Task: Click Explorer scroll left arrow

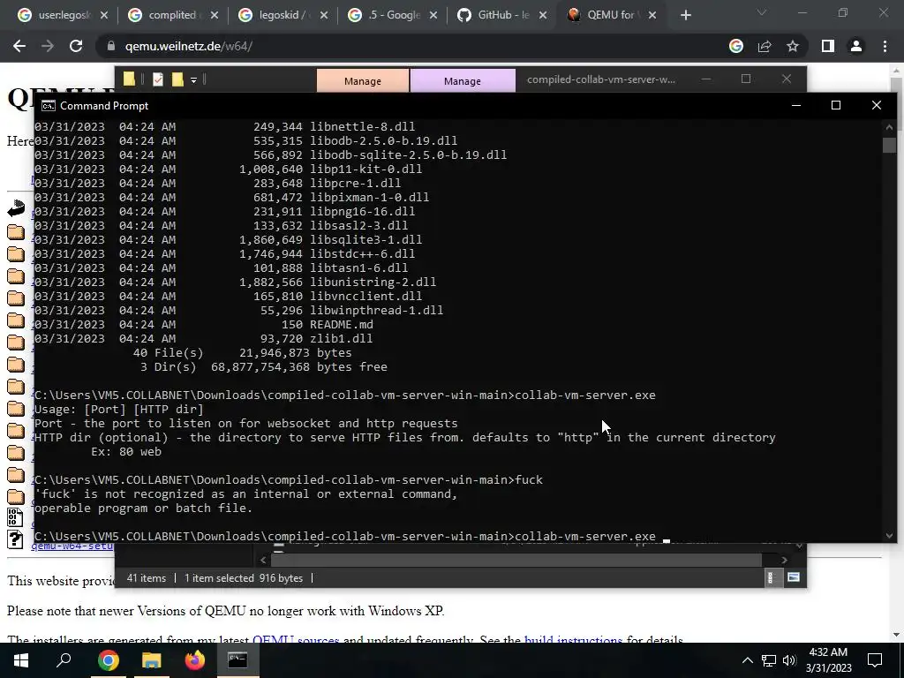Action: 263,560
